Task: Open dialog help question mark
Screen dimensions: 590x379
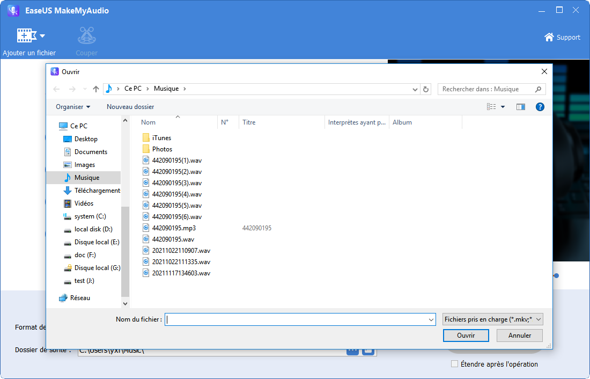Action: coord(540,107)
